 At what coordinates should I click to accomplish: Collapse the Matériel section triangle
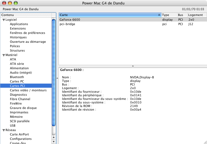tap(4, 55)
